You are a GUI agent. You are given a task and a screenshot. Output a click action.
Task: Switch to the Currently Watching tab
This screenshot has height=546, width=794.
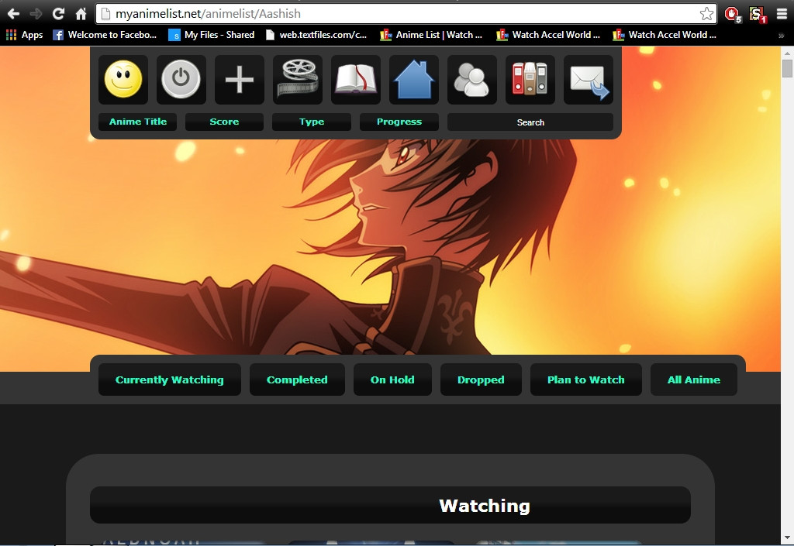point(170,379)
